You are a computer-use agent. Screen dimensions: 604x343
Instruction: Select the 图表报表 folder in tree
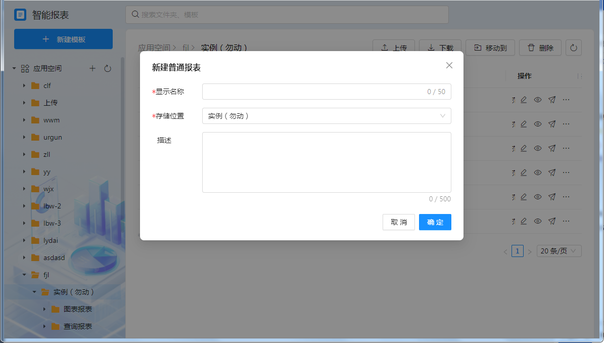pyautogui.click(x=78, y=309)
